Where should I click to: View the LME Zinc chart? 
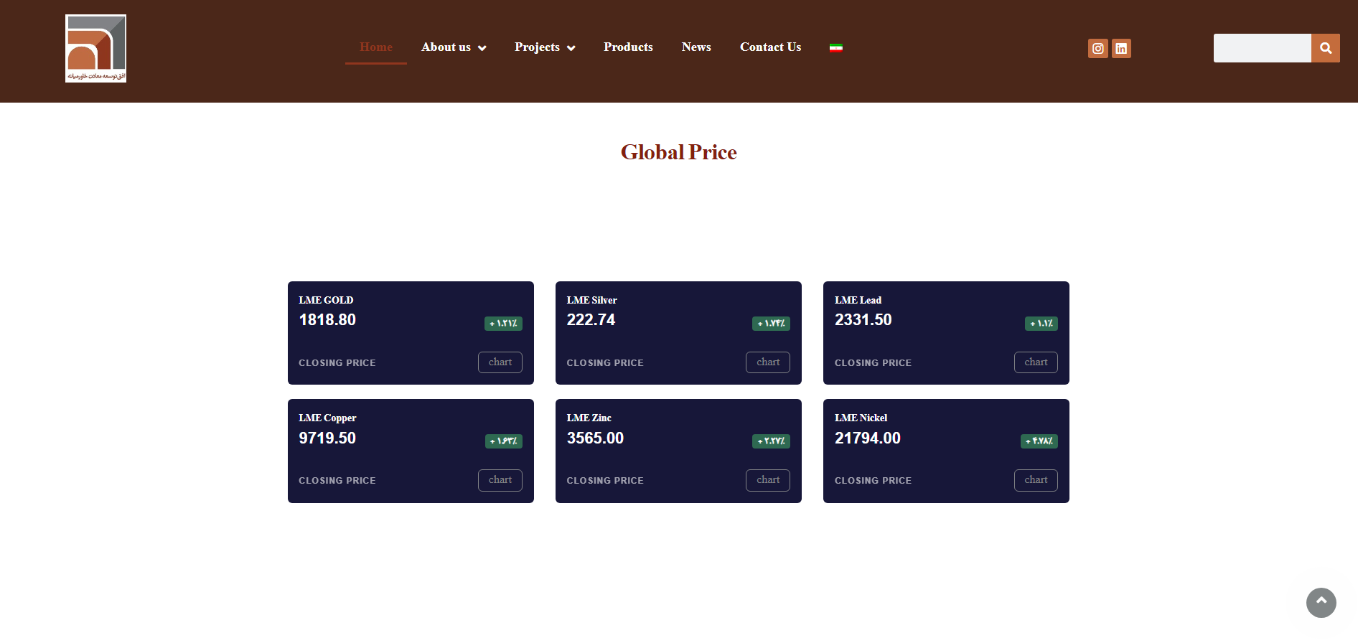point(768,480)
